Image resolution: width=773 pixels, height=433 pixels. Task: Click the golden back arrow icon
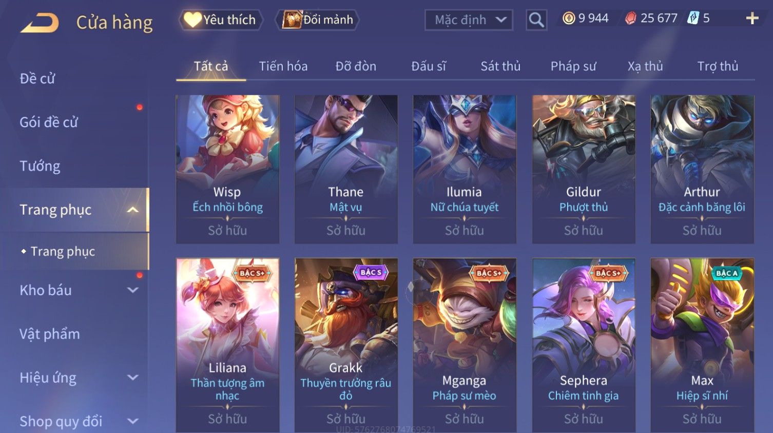(40, 23)
